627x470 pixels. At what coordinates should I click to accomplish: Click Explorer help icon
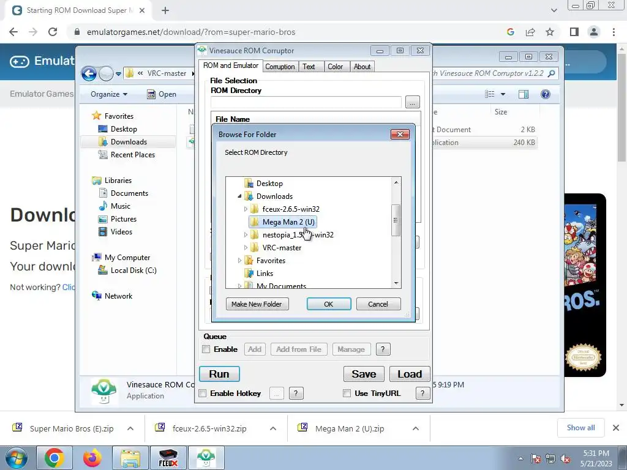tap(546, 94)
